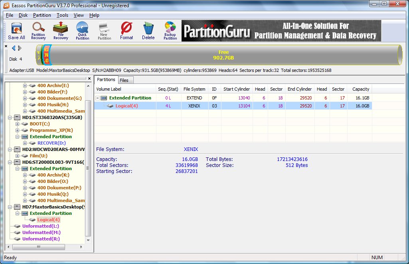409x264 pixels.
Task: Collapse the HD1:ST3360320AS disk node
Action: (x=10, y=117)
